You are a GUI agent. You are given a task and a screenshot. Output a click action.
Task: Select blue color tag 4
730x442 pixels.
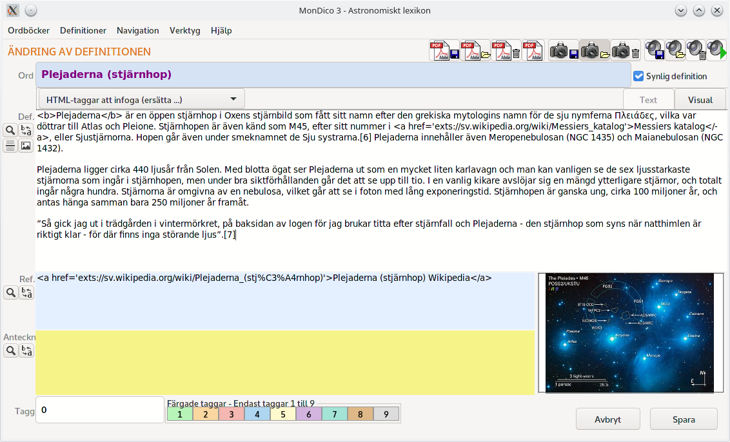(x=257, y=414)
